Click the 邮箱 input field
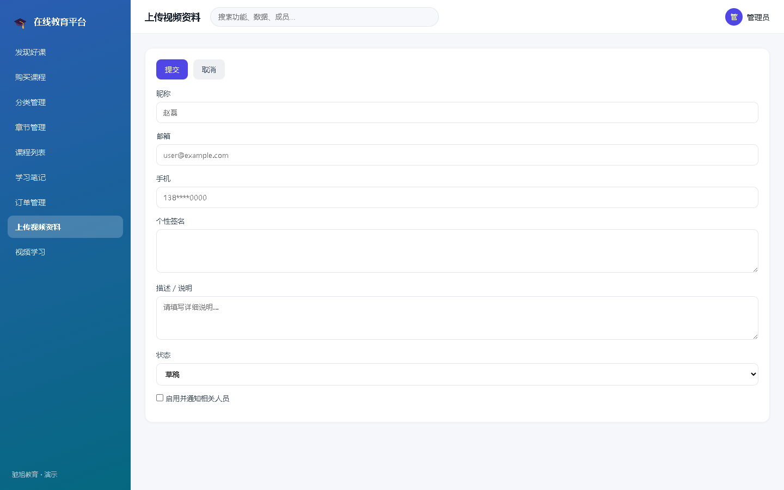This screenshot has height=490, width=784. (x=457, y=155)
